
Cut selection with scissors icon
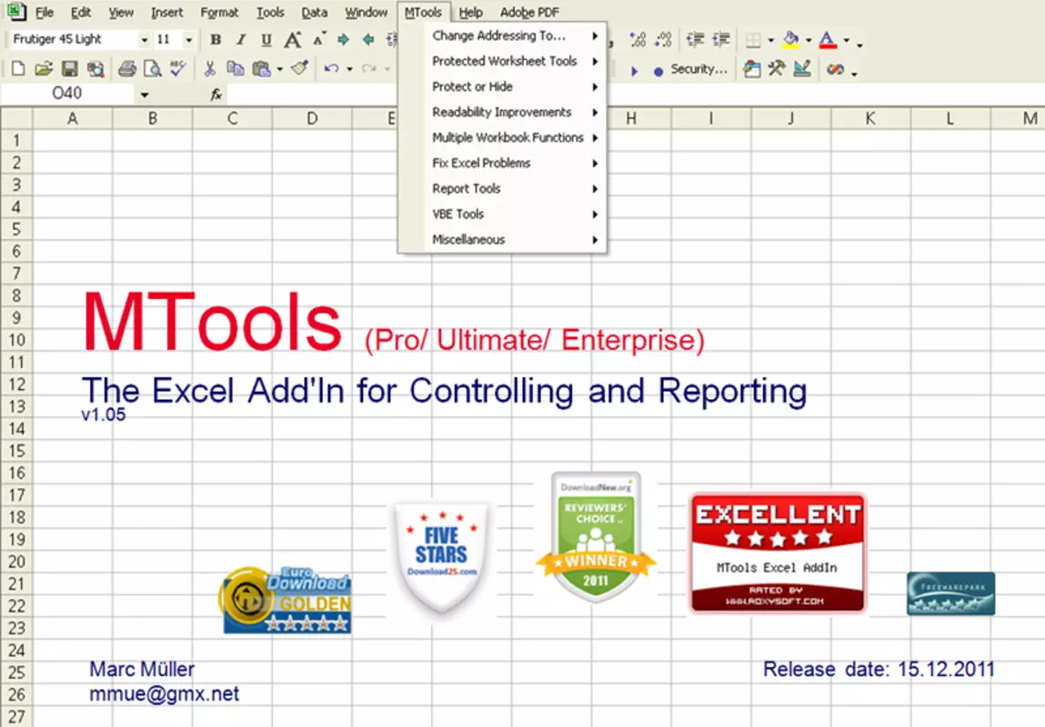209,68
